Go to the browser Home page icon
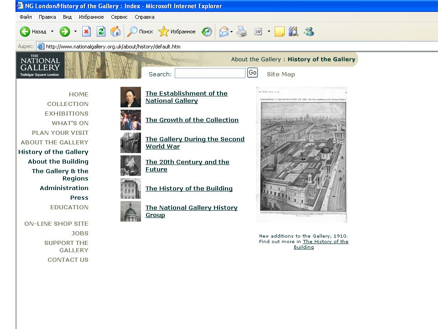 115,32
